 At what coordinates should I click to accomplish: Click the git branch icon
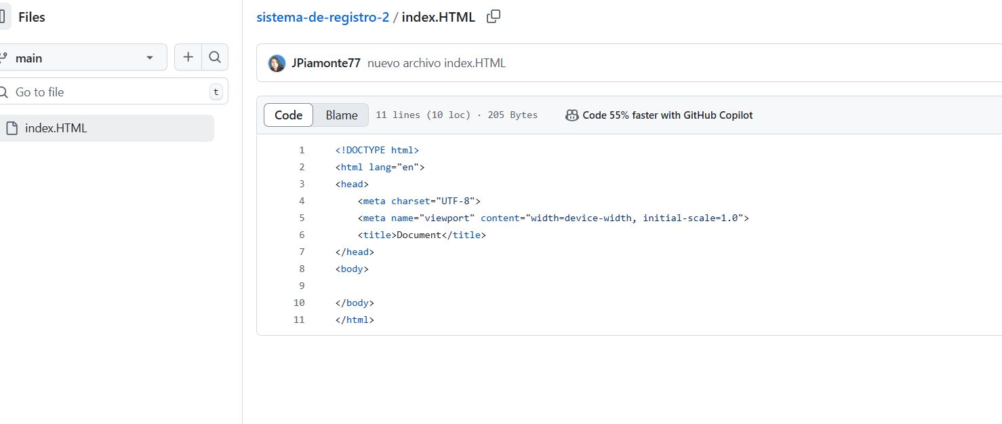pos(3,58)
